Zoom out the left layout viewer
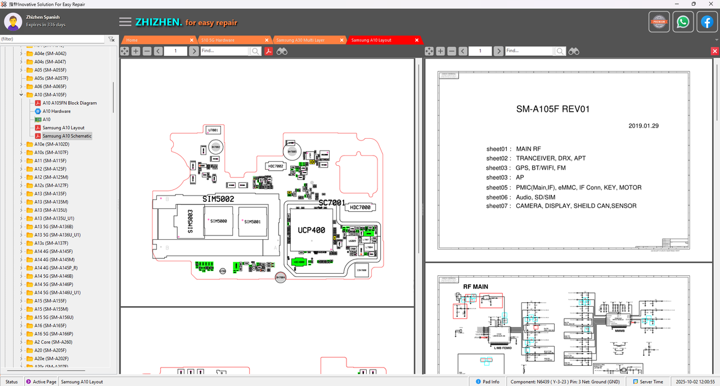Viewport: 720px width, 386px height. click(147, 51)
